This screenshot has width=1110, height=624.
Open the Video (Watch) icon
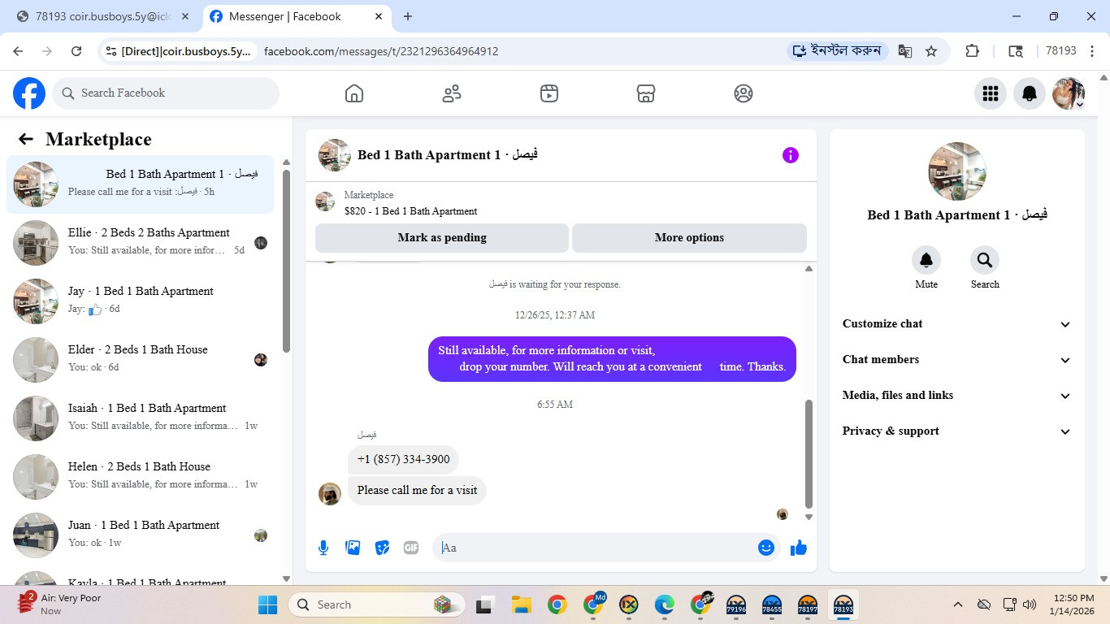point(549,93)
